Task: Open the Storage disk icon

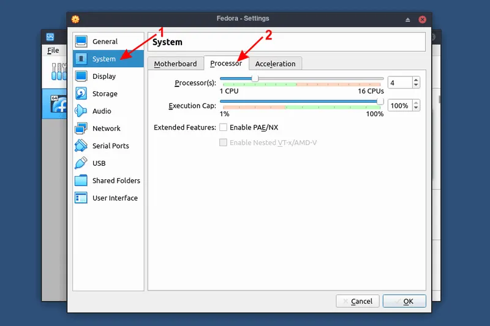Action: pyautogui.click(x=81, y=94)
